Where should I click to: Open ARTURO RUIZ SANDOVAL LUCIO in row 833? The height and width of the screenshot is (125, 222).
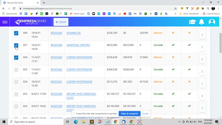pos(81,96)
